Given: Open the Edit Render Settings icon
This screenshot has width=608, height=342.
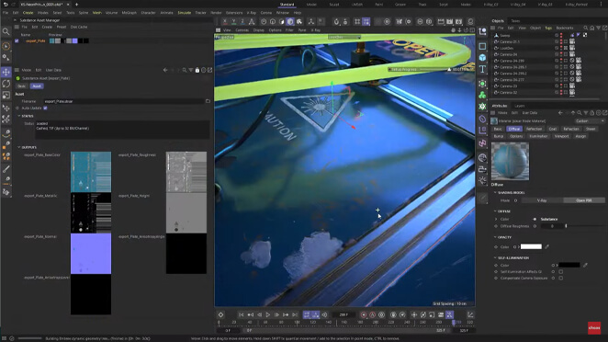Looking at the screenshot, I should tap(459, 22).
